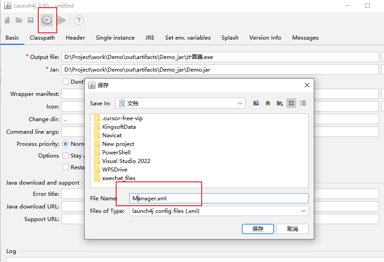Go up one folder level in save dialog
This screenshot has width=384, height=262.
256,103
